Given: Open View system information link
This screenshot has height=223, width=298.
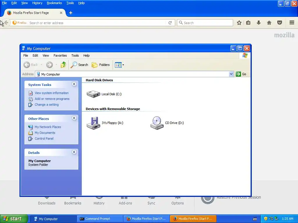Looking at the screenshot, I should (52, 93).
